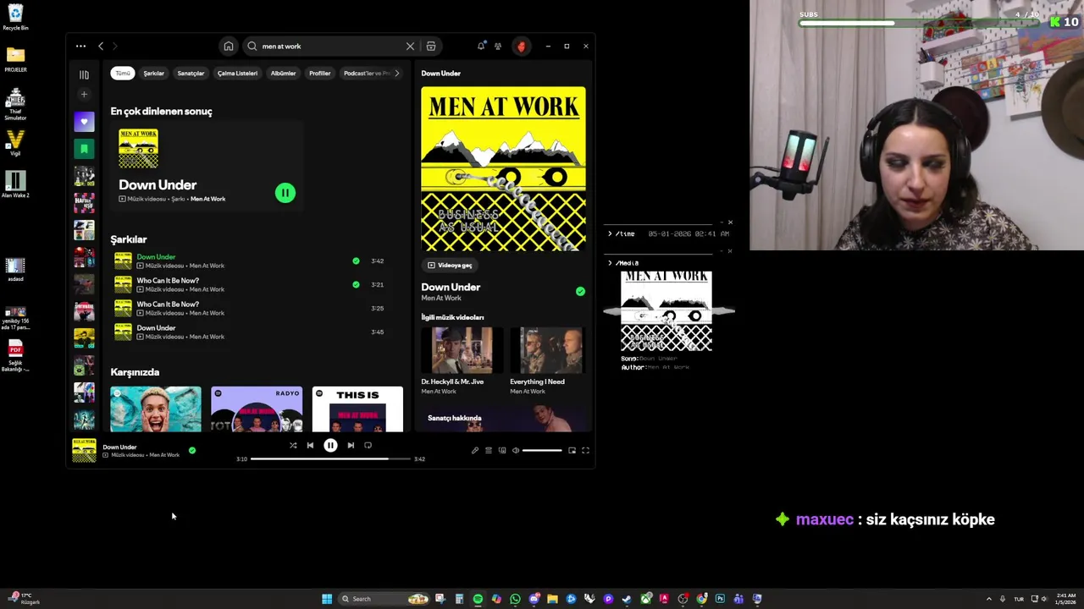
Task: Click Men At Work in now-playing bar
Action: (163, 455)
